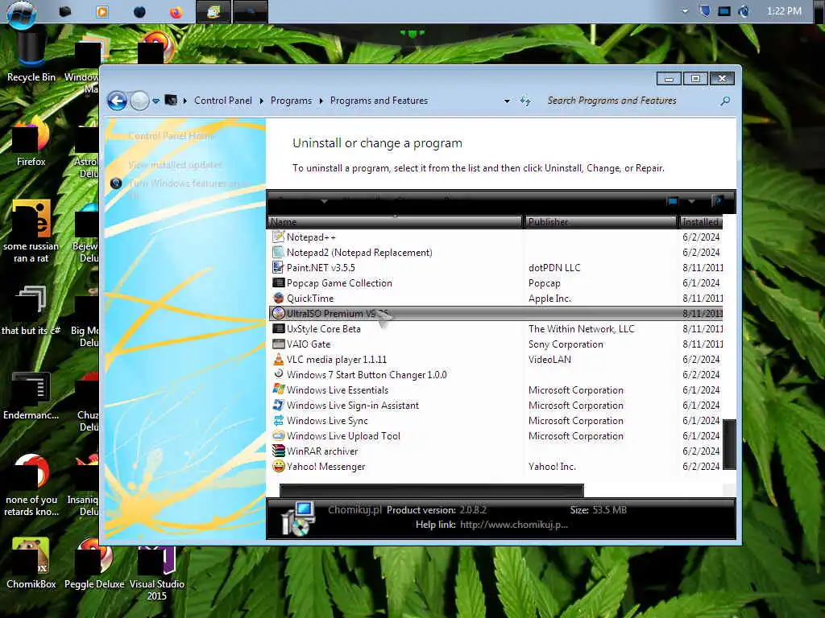Click the refresh icon in address bar
The image size is (825, 618).
point(525,101)
